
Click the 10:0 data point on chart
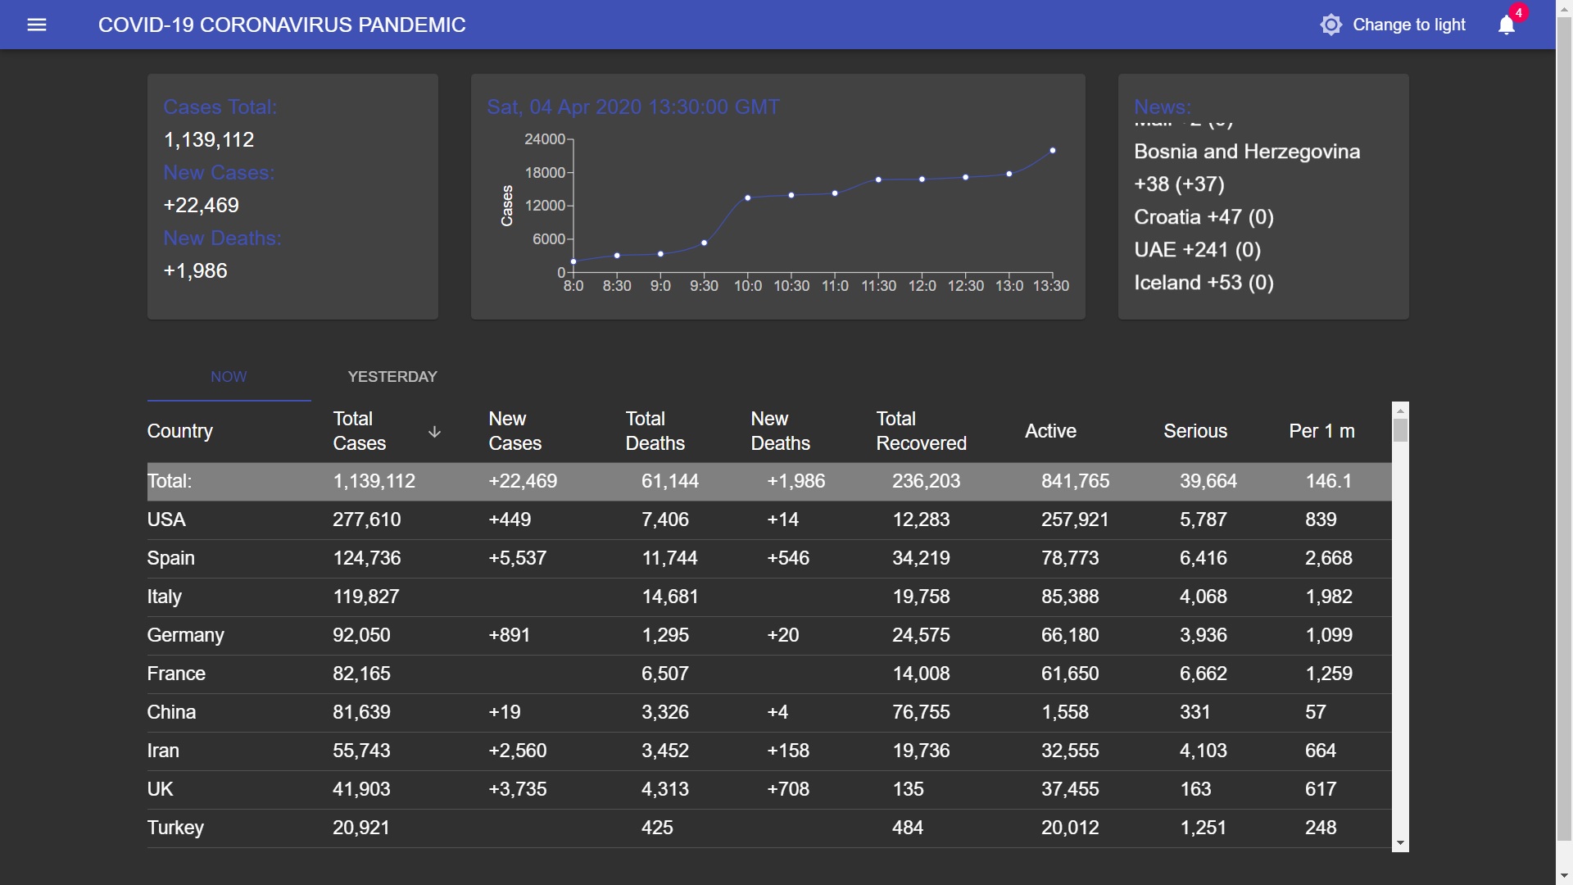(x=748, y=198)
